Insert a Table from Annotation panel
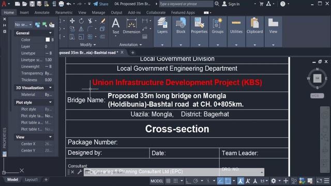331x186 pixels. 145,37
